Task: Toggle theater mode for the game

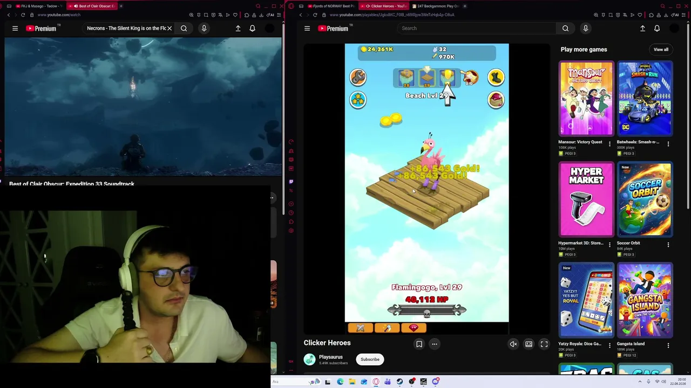Action: (x=529, y=344)
